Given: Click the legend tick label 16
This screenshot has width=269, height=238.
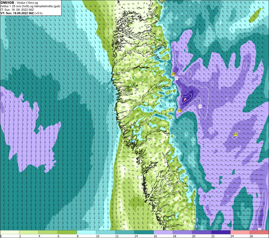Looking at the screenshot, I should [155, 236].
